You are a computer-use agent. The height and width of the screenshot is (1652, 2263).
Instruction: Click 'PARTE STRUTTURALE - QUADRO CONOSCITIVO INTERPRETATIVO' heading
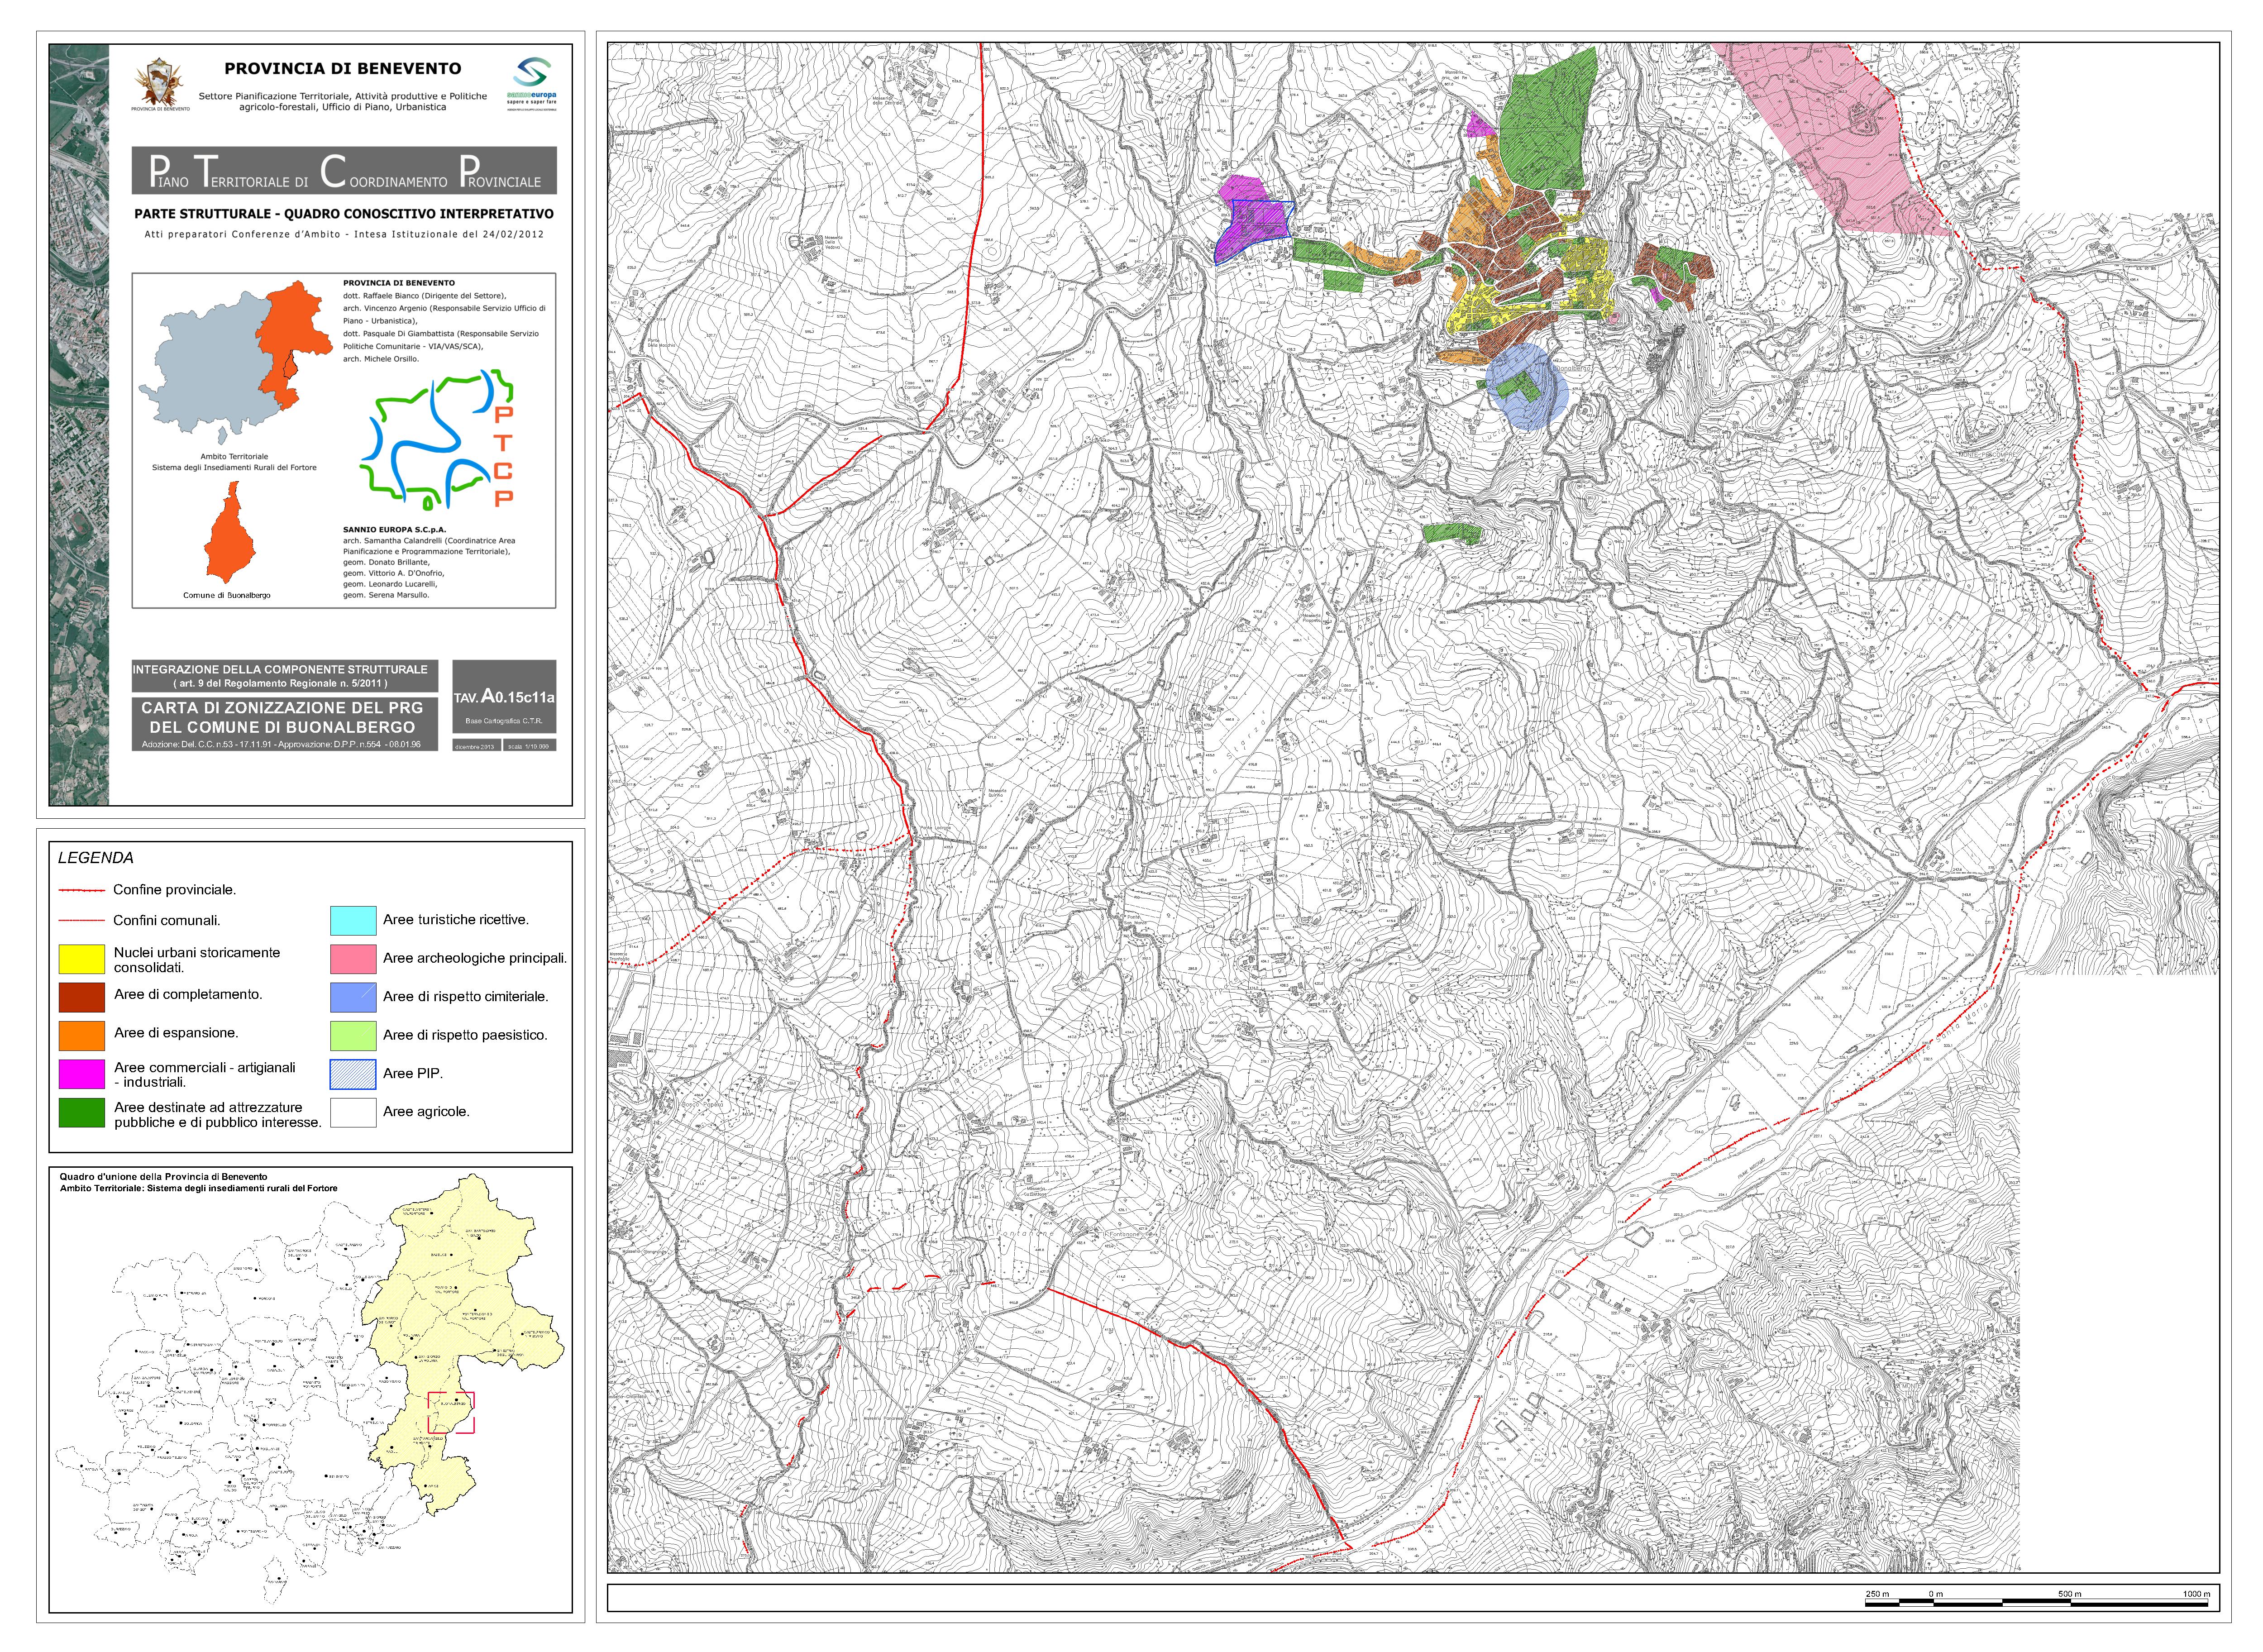(344, 214)
